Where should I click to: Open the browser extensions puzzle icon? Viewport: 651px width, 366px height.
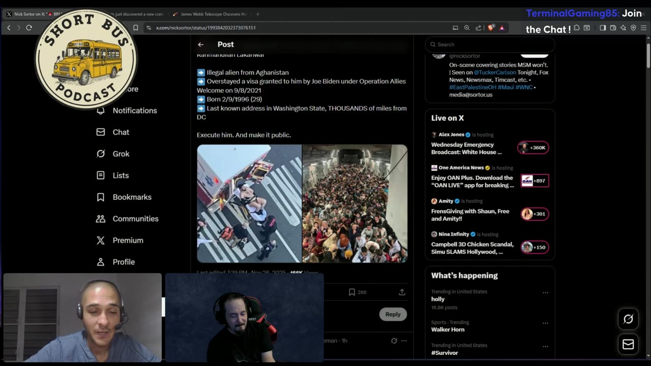click(x=577, y=28)
